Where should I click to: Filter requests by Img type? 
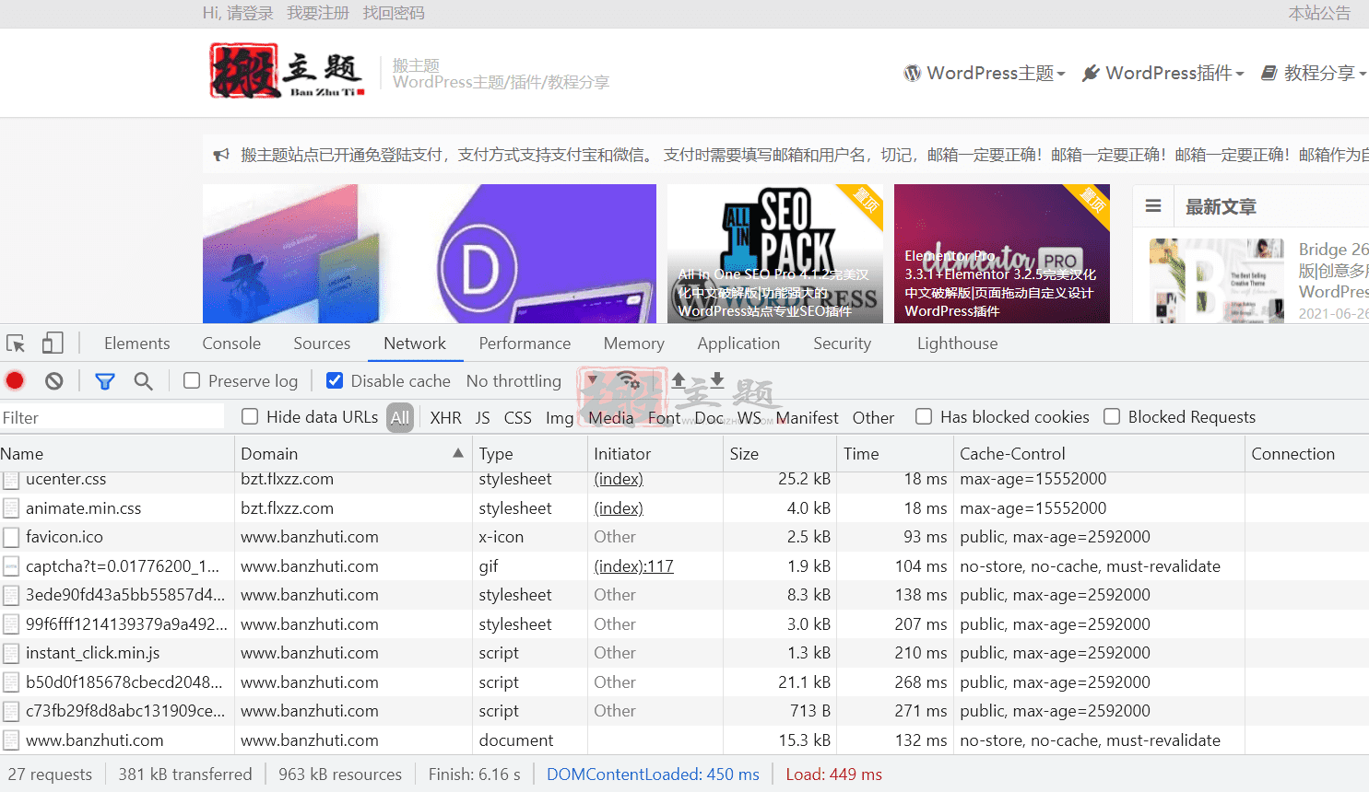click(560, 417)
